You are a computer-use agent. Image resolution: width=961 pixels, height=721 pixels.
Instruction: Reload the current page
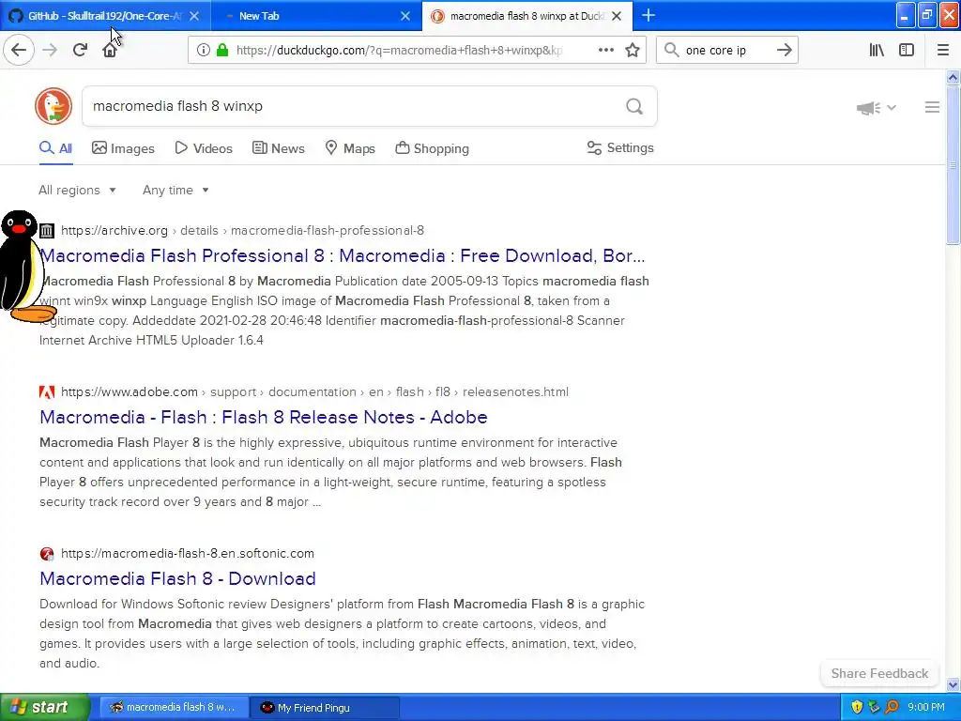[x=80, y=50]
